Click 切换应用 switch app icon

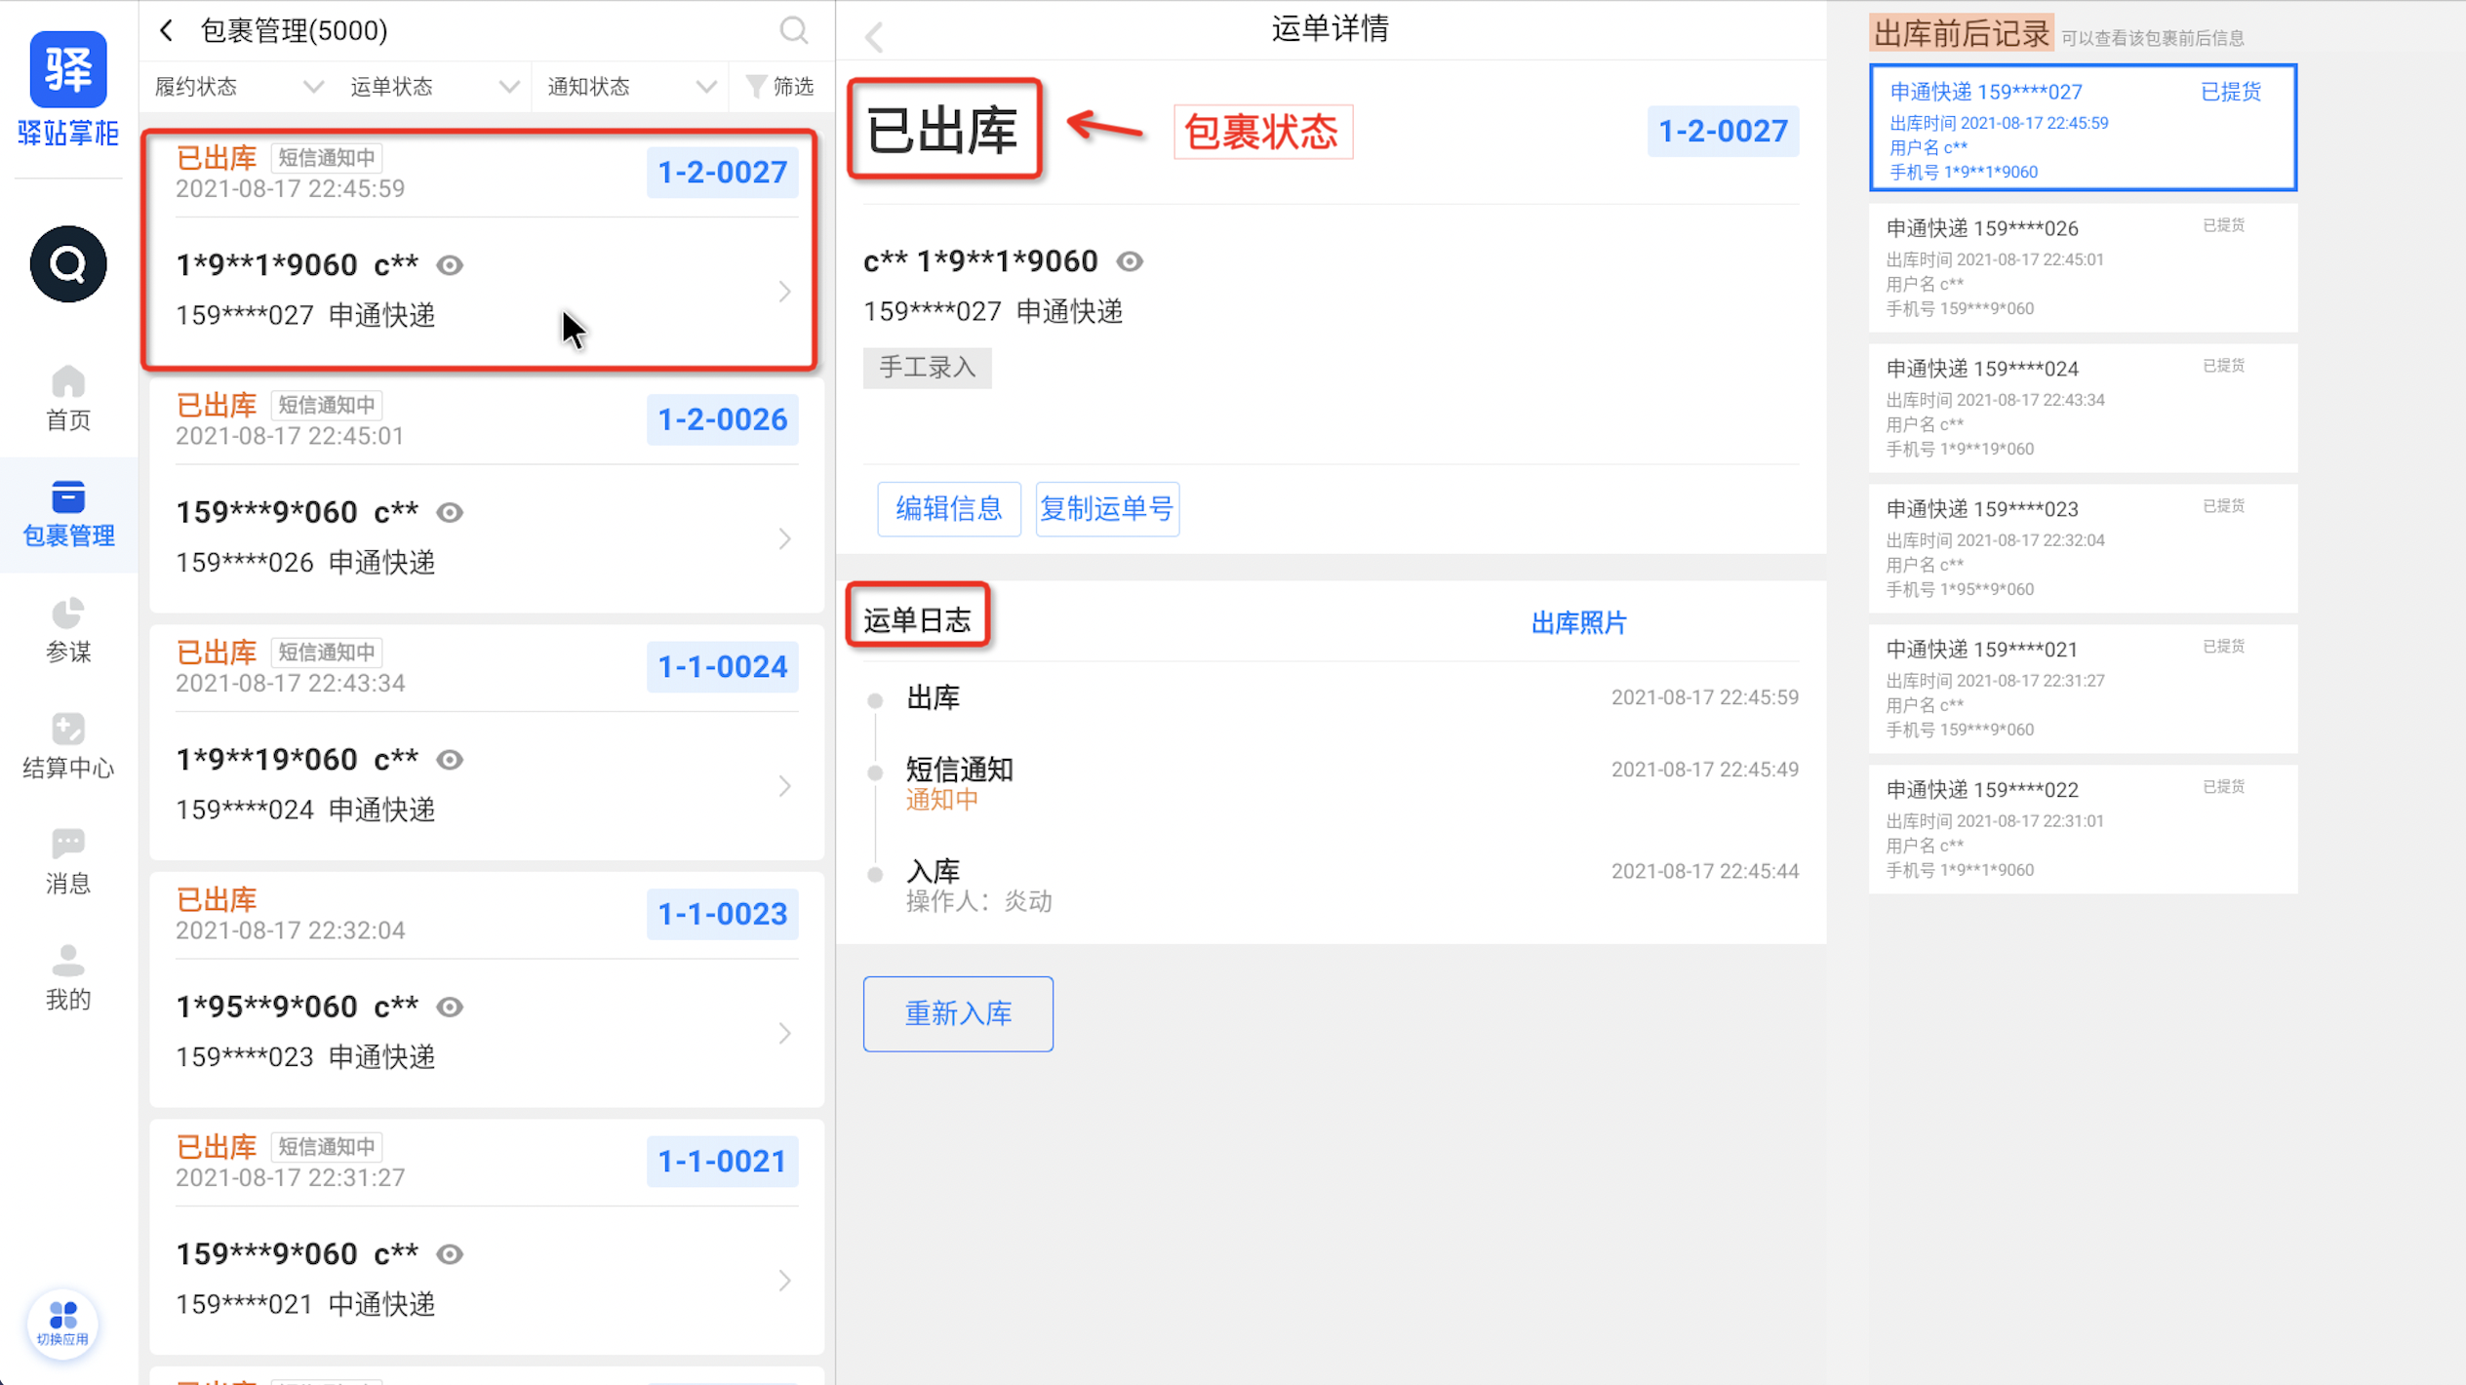[63, 1322]
